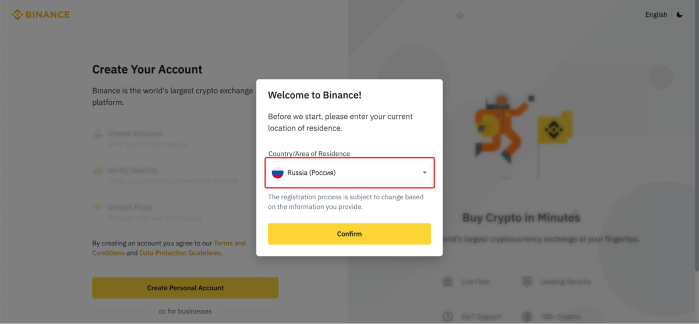Click the Verify Identity step icon
Screen dimensions: 699x324
click(x=98, y=171)
